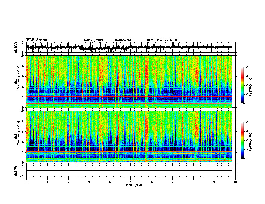The height and width of the screenshot is (204, 265).
Task: Click the ch.2 Frequency (kHz) axis label
Action: coord(17,133)
